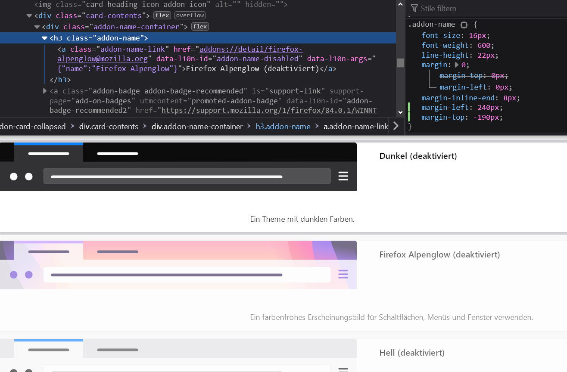Open the support.mozilla.org href link
The image size is (567, 372).
click(x=269, y=111)
